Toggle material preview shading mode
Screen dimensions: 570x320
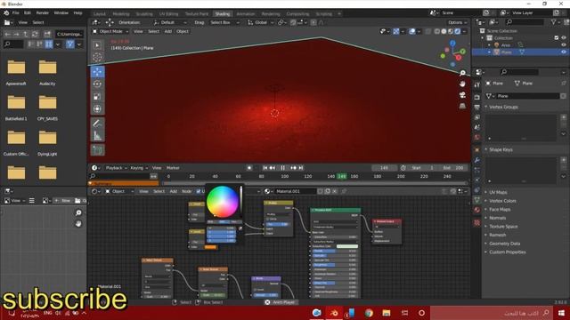[451, 32]
